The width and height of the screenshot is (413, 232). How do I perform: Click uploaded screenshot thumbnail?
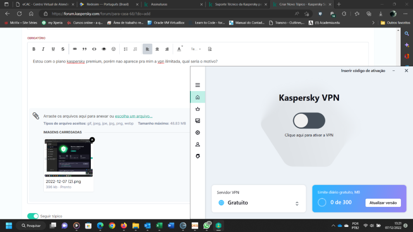coord(69,158)
